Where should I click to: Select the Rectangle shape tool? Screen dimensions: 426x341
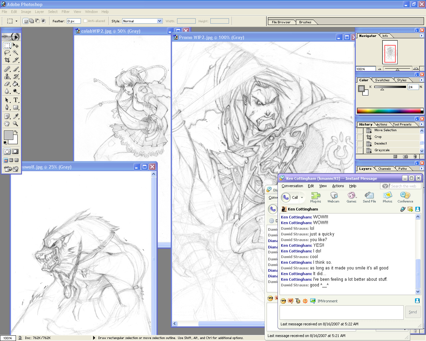[x=16, y=107]
